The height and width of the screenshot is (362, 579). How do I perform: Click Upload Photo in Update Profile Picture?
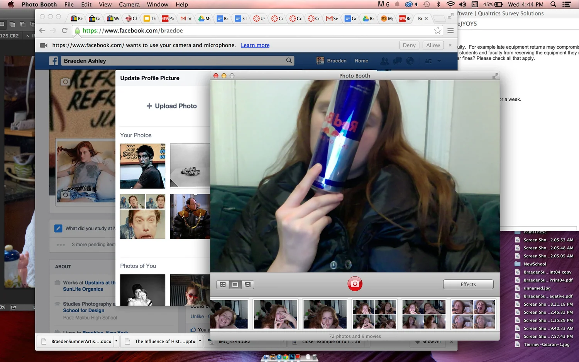(x=172, y=106)
